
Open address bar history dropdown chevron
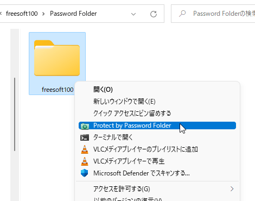[133, 14]
